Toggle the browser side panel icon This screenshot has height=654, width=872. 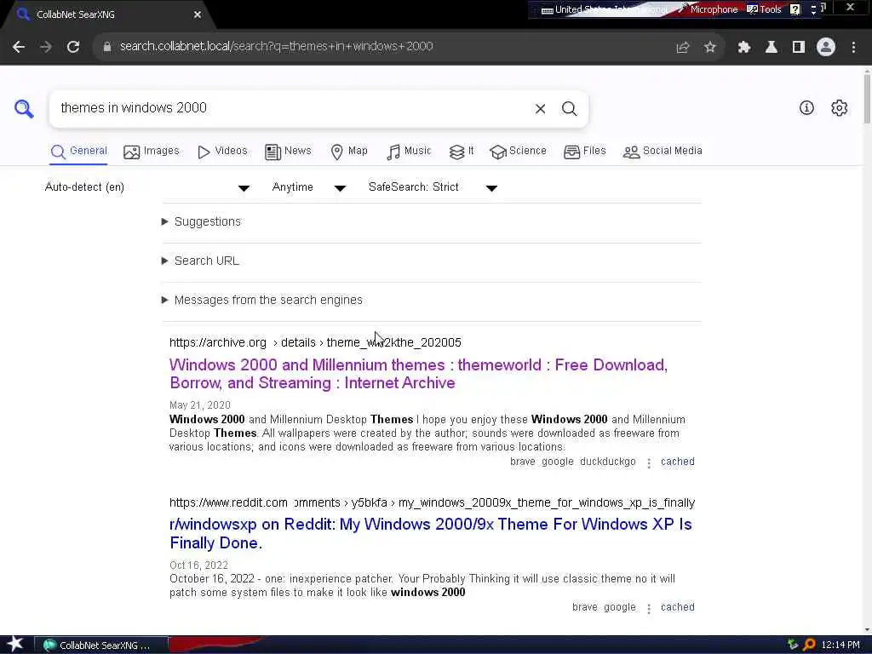(x=799, y=48)
